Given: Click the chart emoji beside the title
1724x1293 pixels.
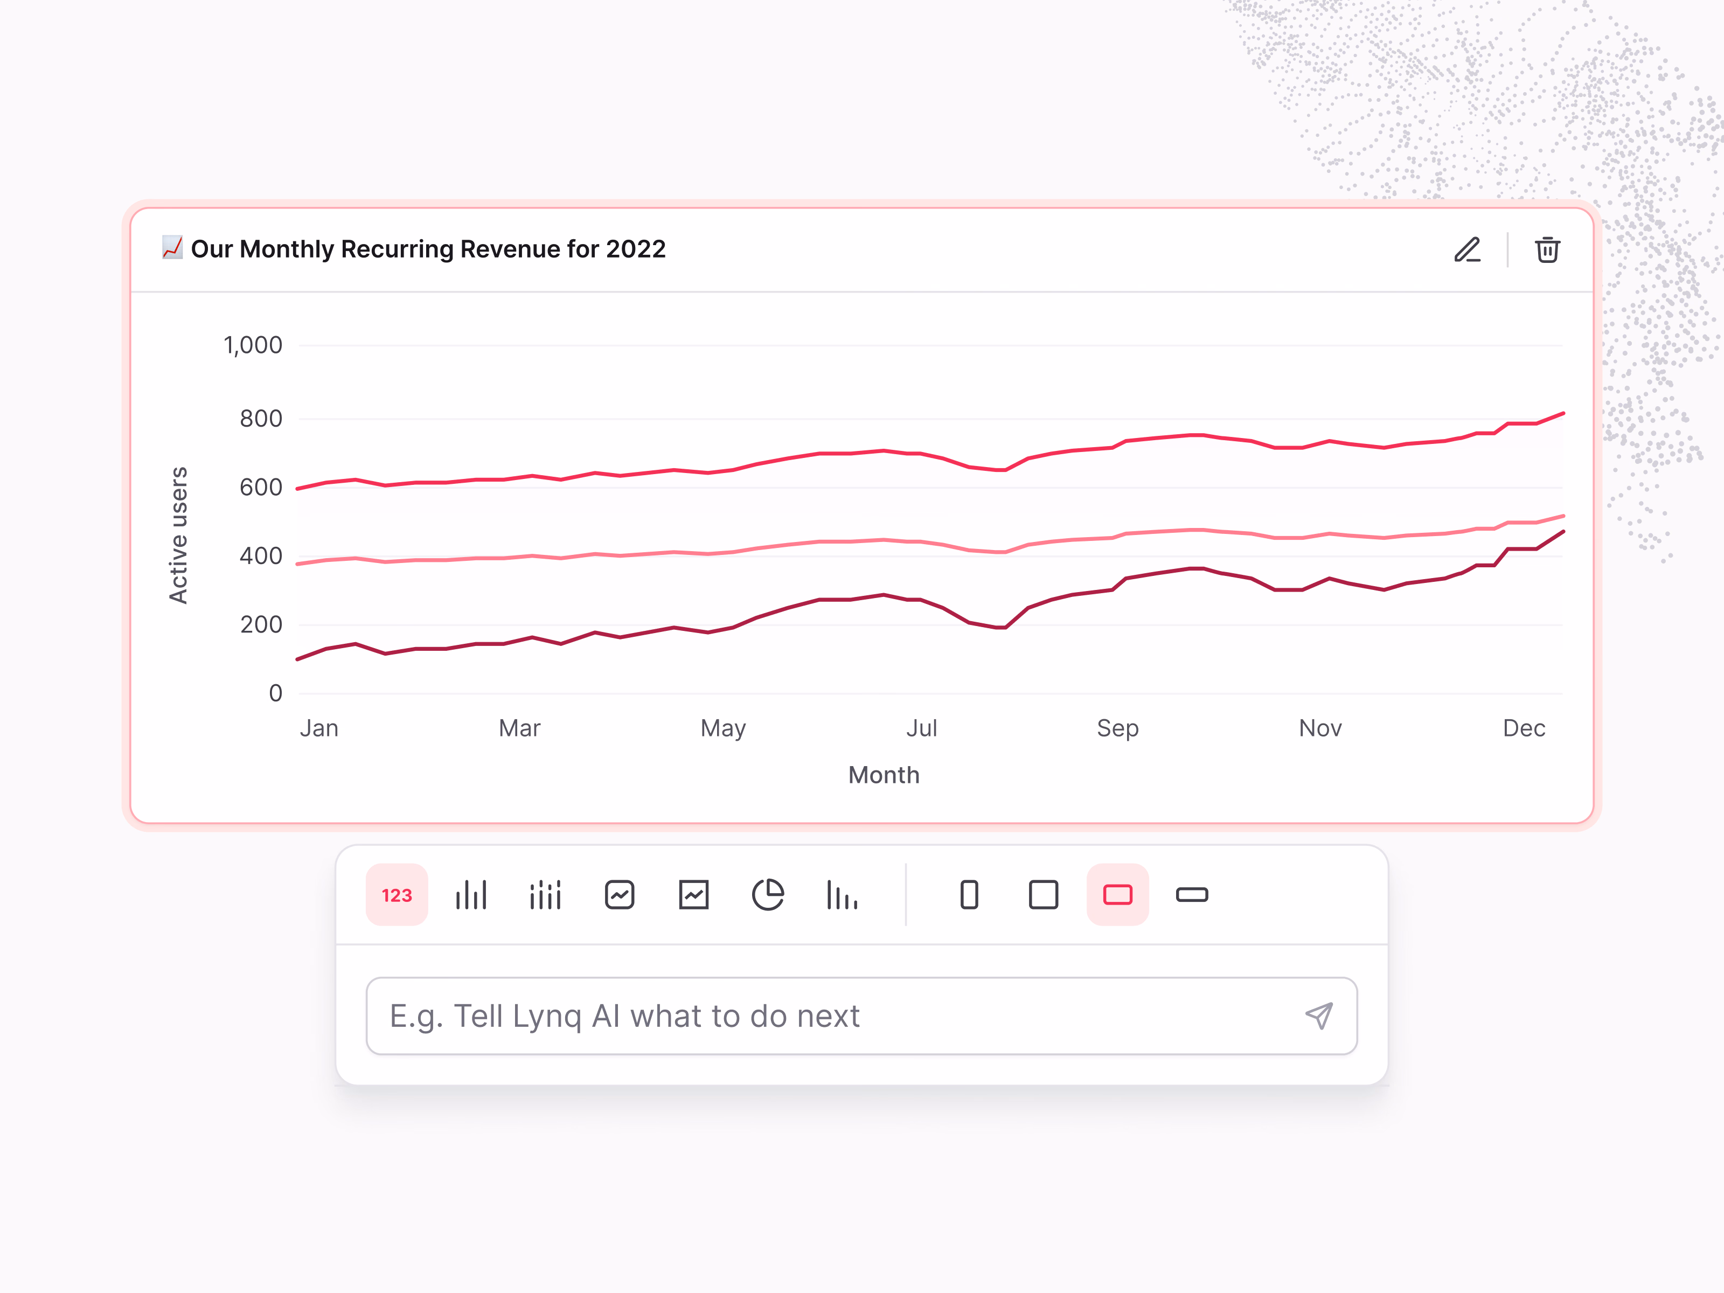Looking at the screenshot, I should 172,248.
